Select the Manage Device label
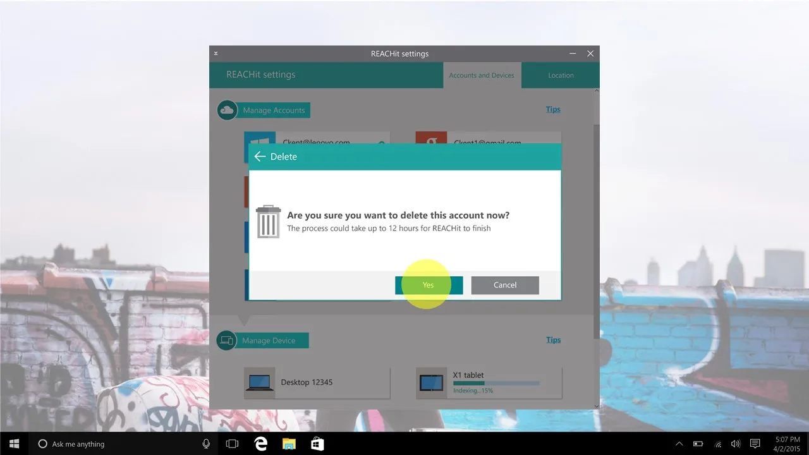This screenshot has height=455, width=809. pyautogui.click(x=269, y=341)
